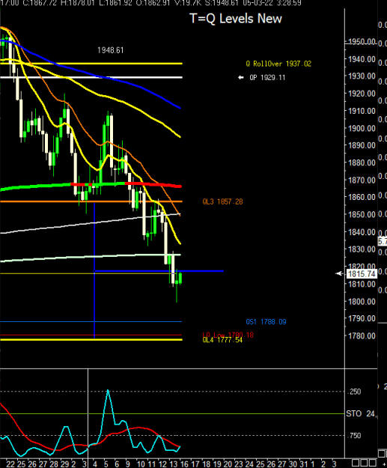
Task: Click date 9 on the time axis
Action: click(128, 464)
